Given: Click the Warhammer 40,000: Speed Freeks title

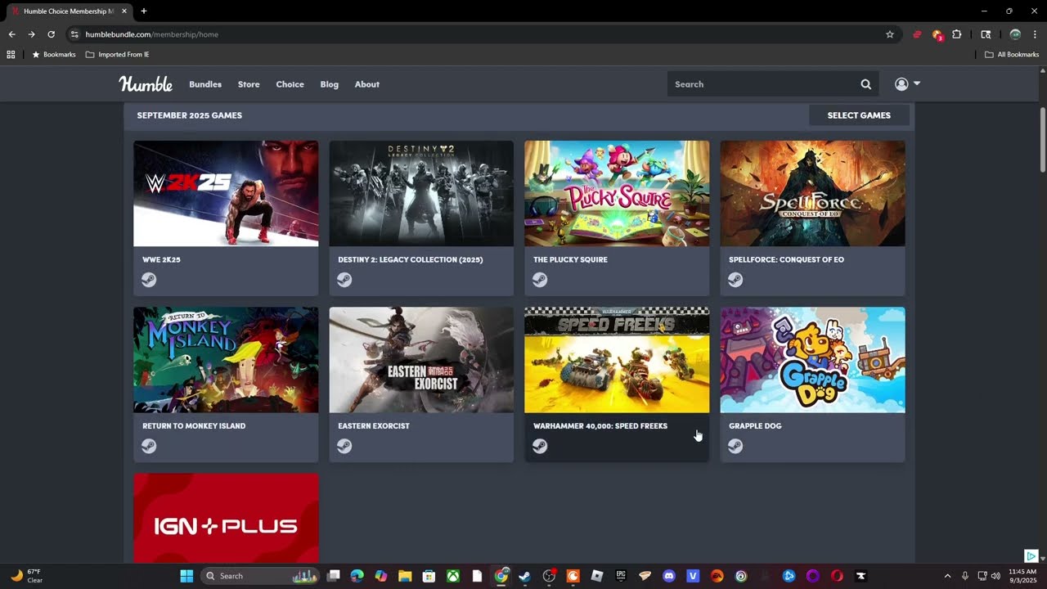Looking at the screenshot, I should [600, 426].
